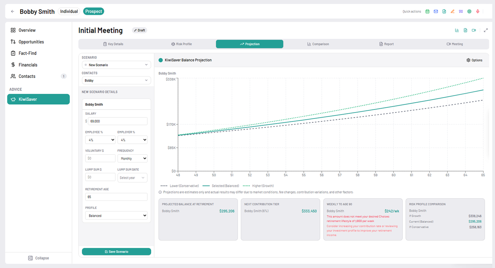
Task: Start a recording with the microphone icon
Action: coord(478,11)
